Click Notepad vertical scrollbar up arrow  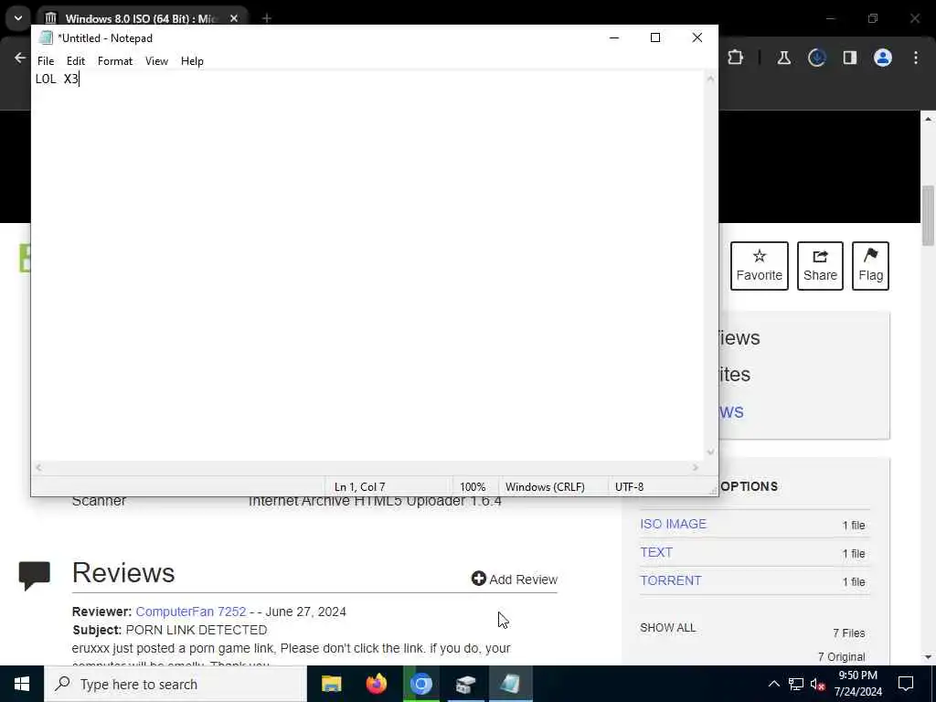click(710, 79)
